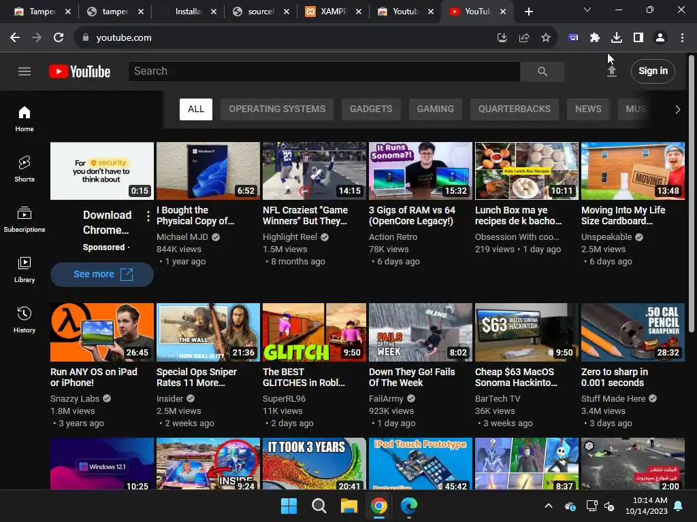Open taskbar search magnifier

click(x=319, y=506)
